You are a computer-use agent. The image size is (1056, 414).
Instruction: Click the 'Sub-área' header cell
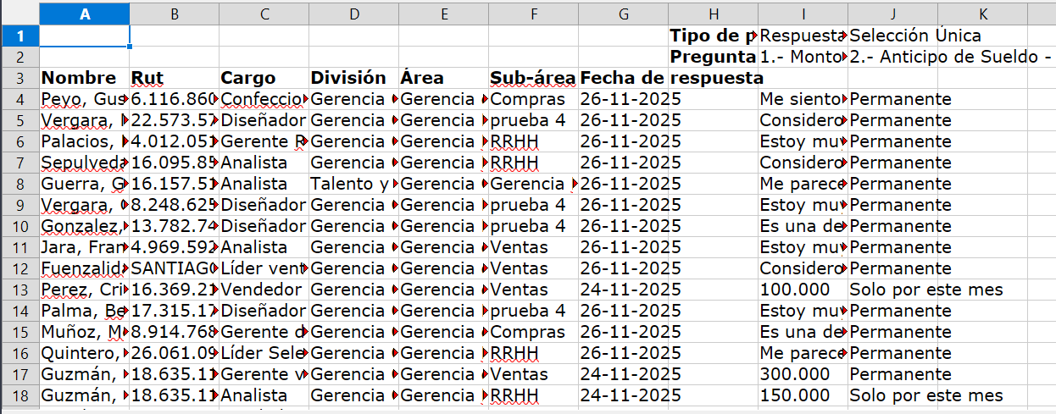[x=533, y=78]
